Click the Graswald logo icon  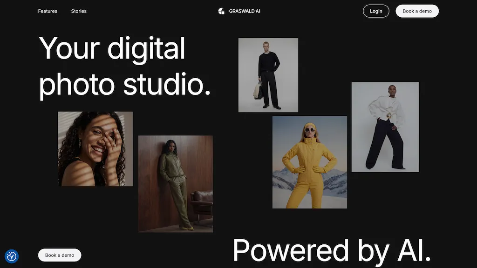pos(221,11)
